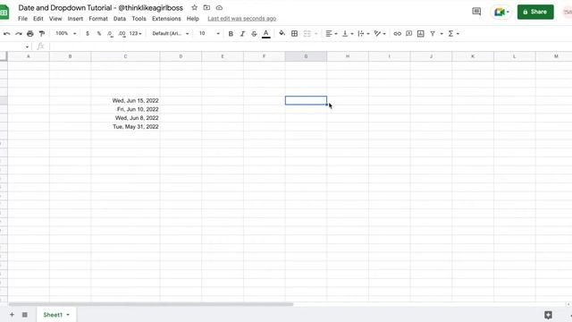Click the horizontal scrollbar
This screenshot has width=572, height=322.
(151, 304)
